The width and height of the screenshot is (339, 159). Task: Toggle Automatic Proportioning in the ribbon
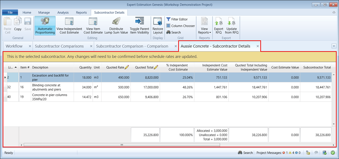[x=45, y=26]
